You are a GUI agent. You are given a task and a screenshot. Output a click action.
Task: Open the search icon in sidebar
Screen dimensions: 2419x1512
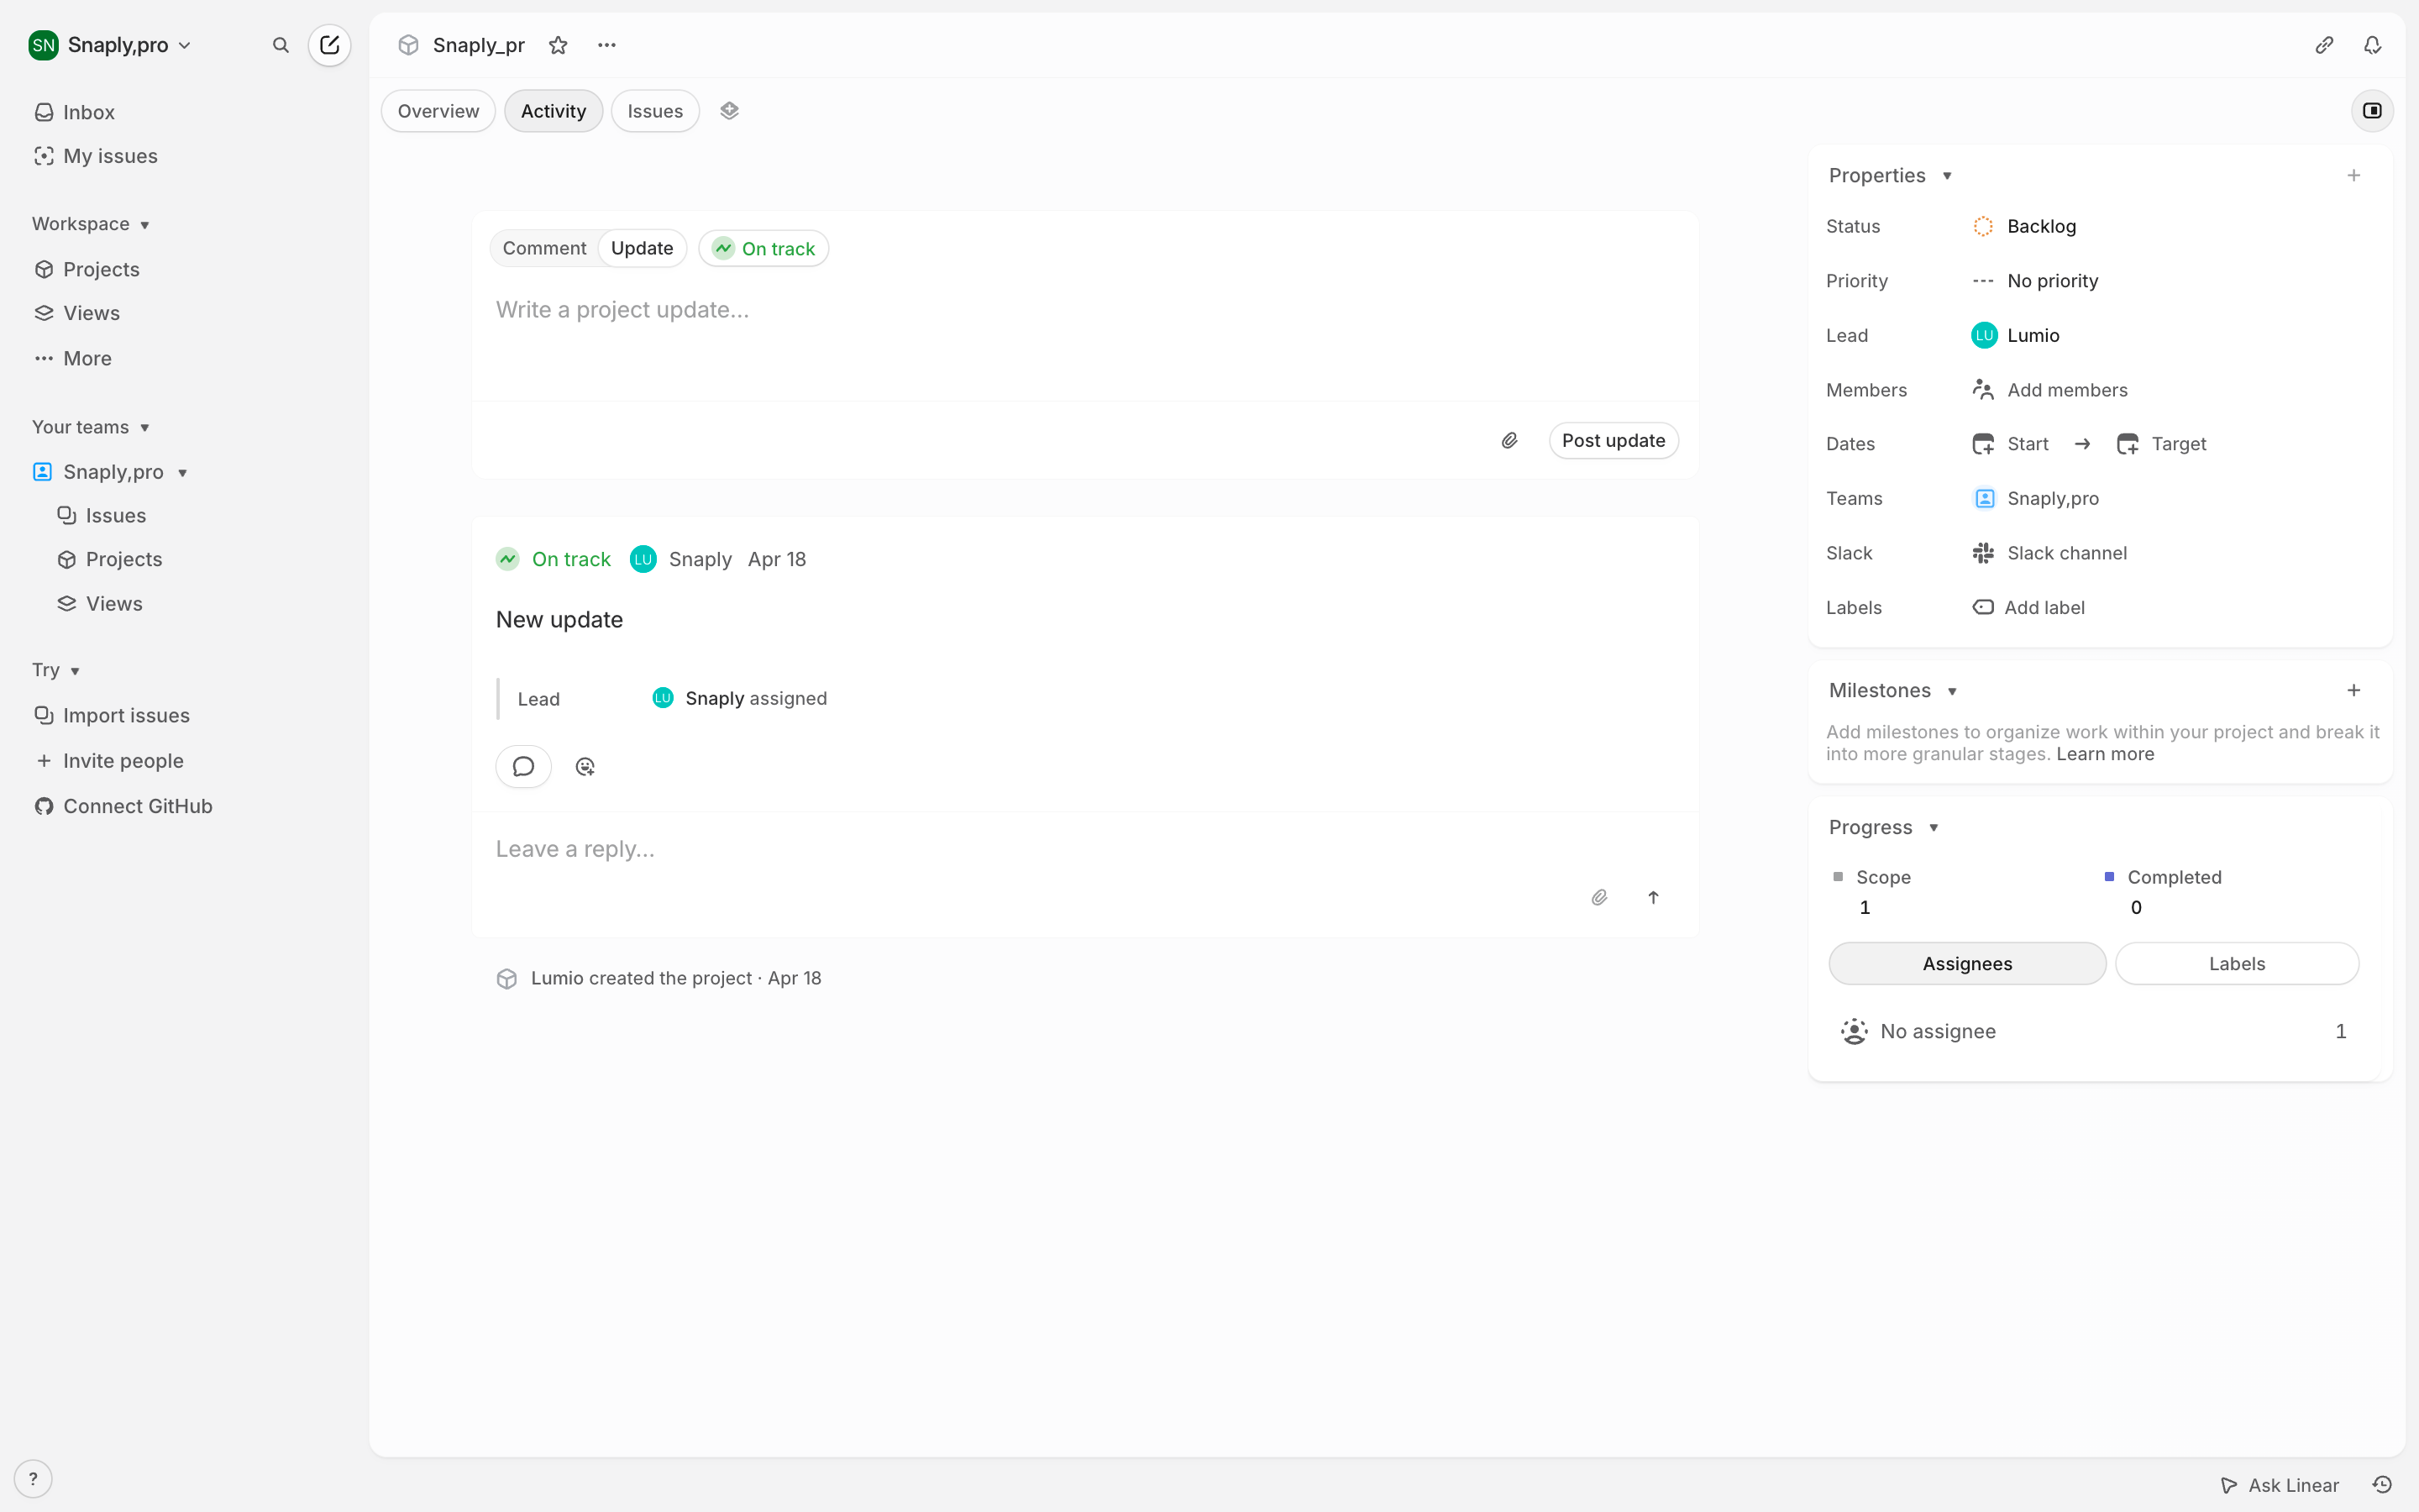[281, 45]
